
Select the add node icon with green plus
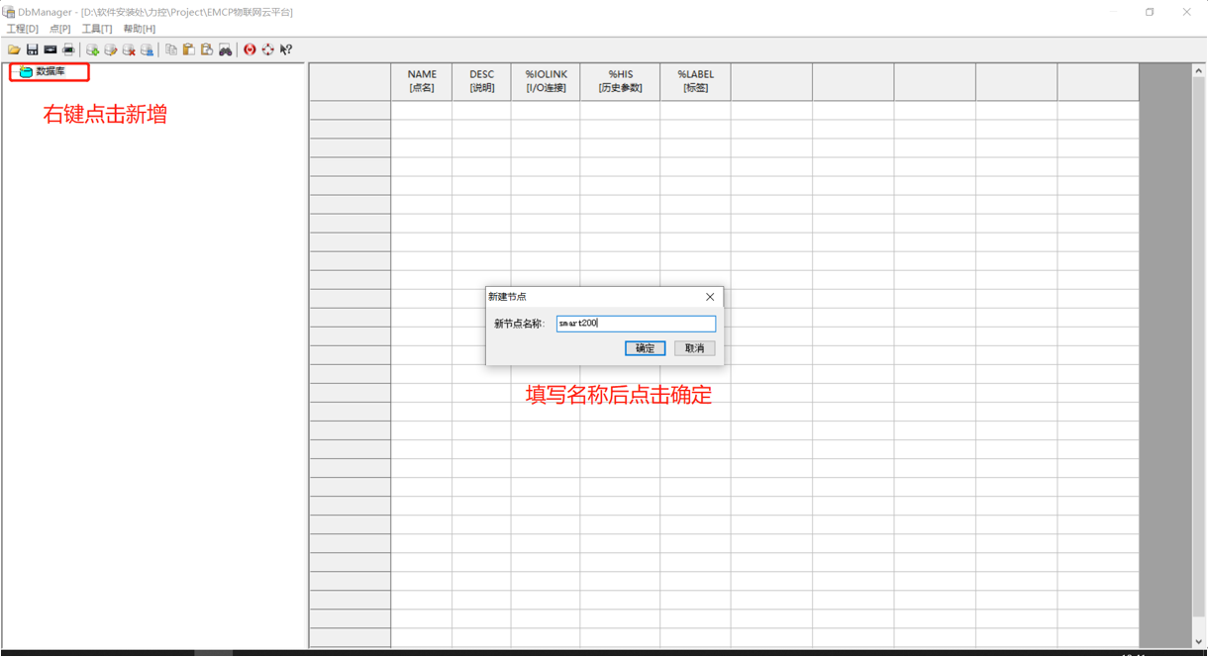click(x=94, y=49)
